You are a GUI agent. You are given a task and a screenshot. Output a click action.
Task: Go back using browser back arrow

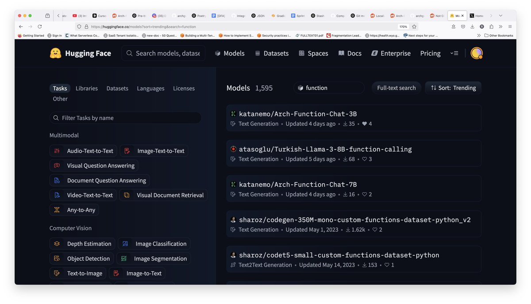click(x=20, y=26)
